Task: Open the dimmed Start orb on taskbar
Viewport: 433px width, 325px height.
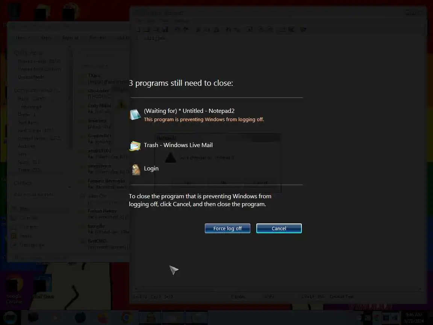Action: coord(10,317)
